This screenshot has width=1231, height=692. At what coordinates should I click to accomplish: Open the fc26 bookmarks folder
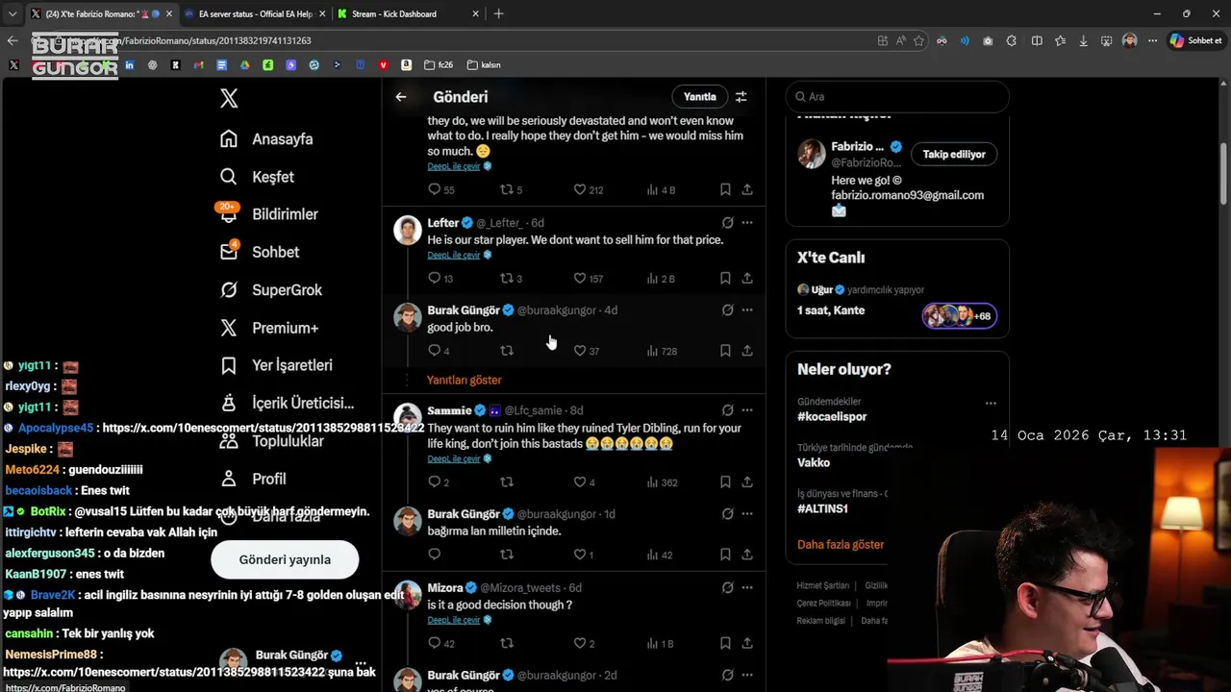point(439,65)
